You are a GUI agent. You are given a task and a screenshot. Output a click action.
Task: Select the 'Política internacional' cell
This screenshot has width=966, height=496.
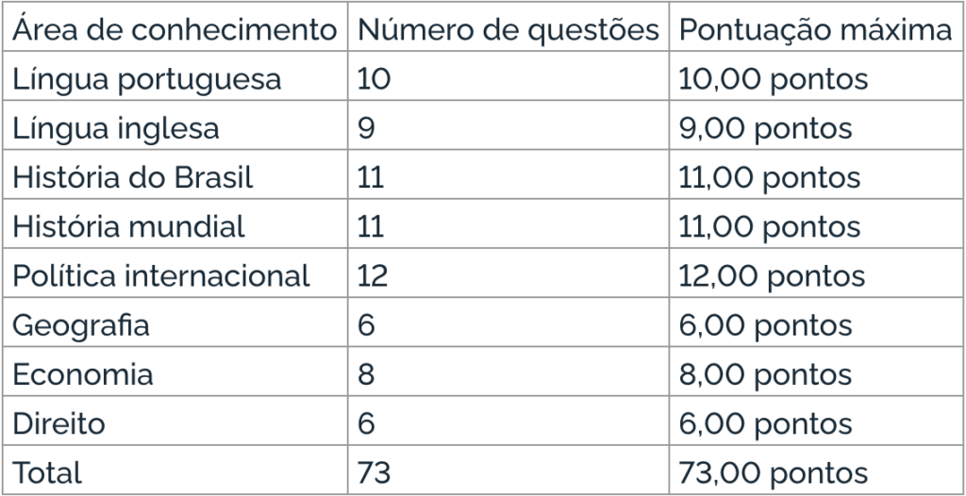click(175, 273)
